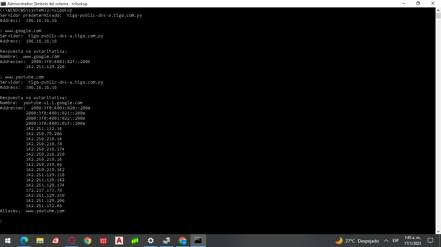Viewport: 441px width, 247px height.
Task: Open Chrome with the D profile badge
Action: click(182, 241)
